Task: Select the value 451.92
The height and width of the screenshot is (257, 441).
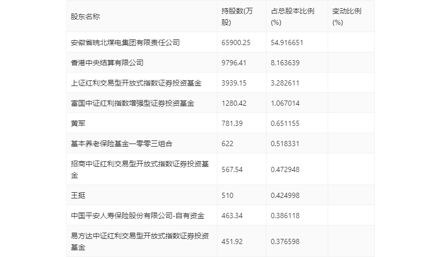Action: [232, 241]
